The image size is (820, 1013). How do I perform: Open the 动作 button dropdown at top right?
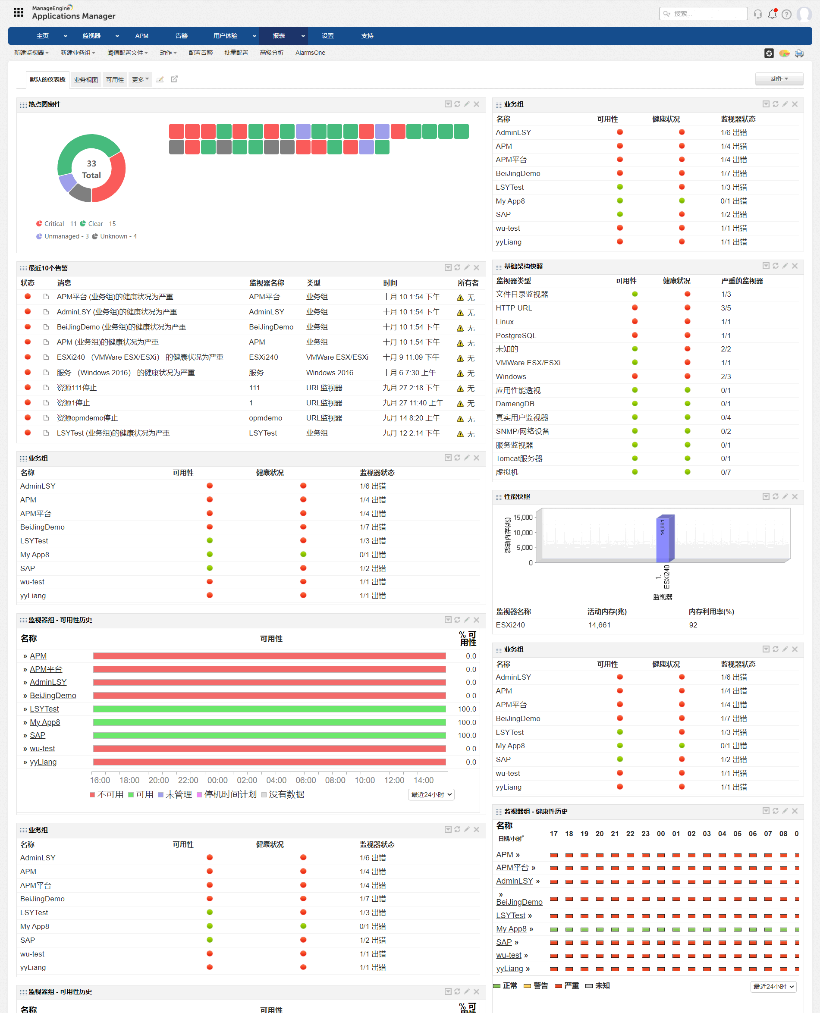tap(779, 78)
